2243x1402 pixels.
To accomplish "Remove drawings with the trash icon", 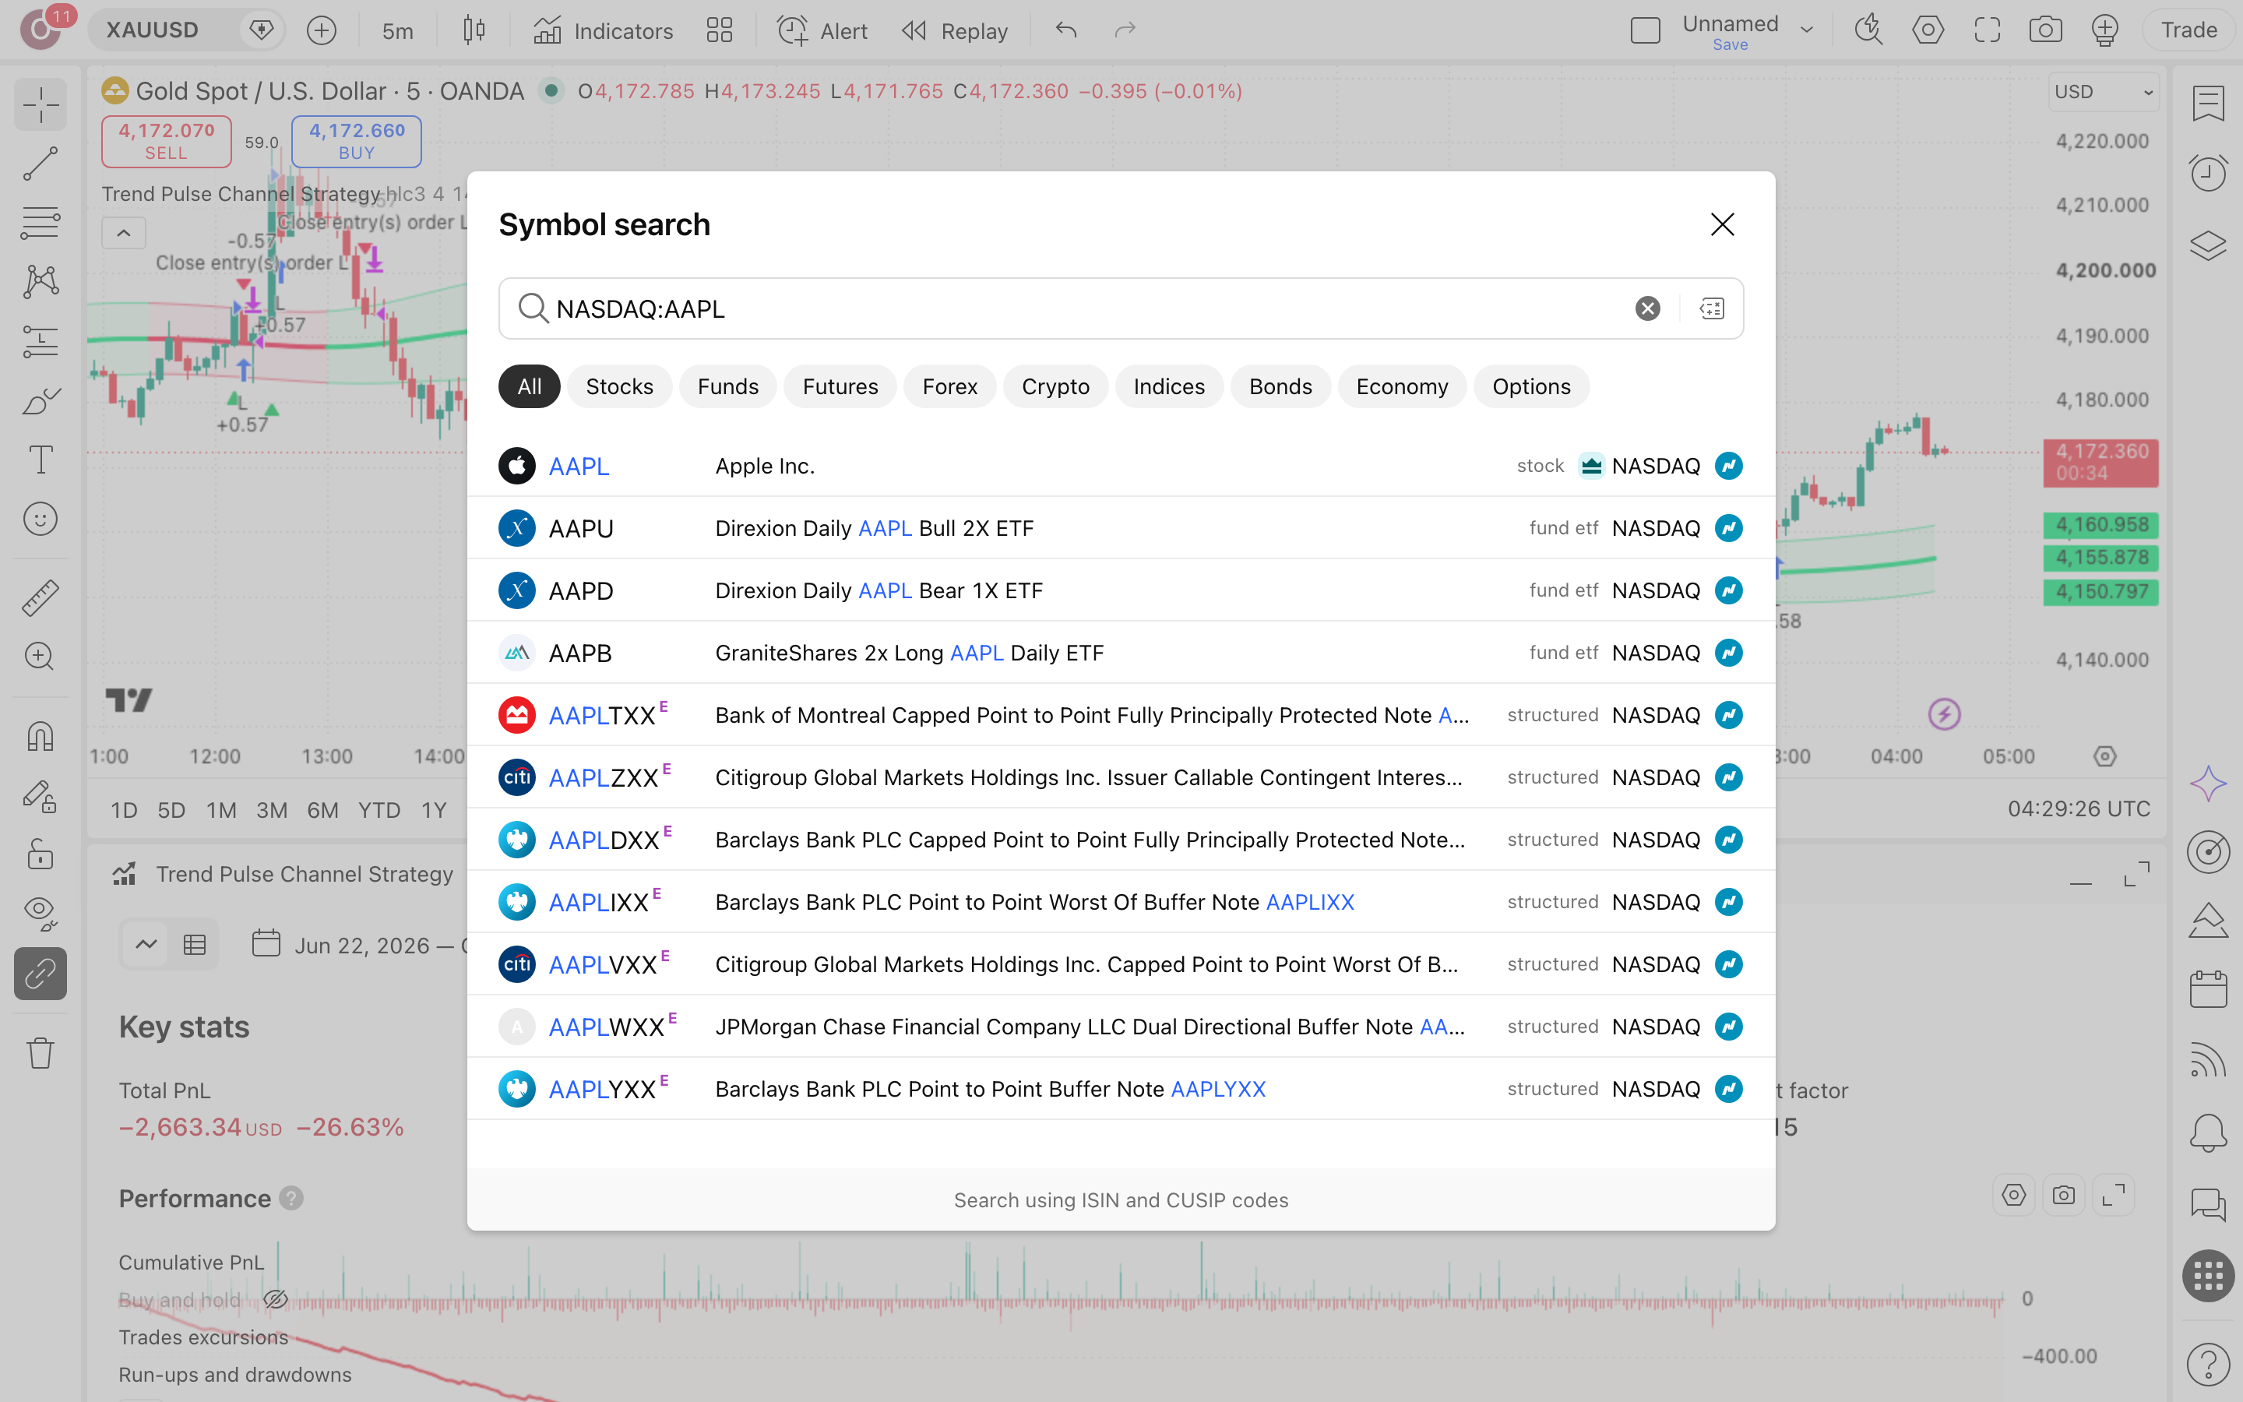I will pos(40,1052).
